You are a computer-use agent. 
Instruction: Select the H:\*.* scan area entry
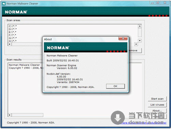[13, 41]
